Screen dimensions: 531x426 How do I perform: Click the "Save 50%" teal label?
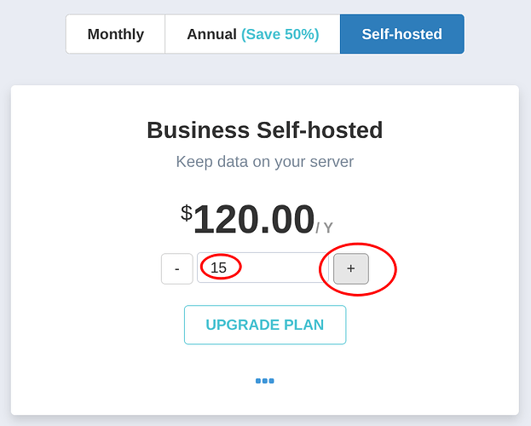(280, 34)
